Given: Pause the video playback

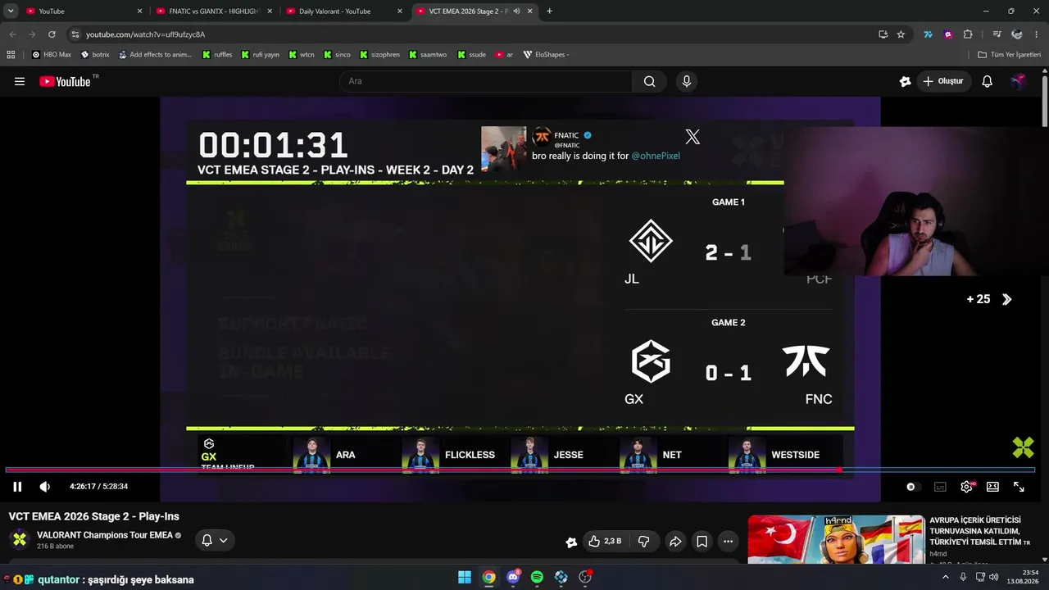Looking at the screenshot, I should [x=17, y=487].
